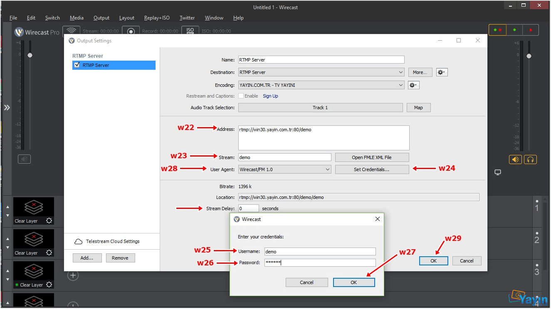Screen dimensions: 551x309
Task: Click Add... button in Output Settings
Action: coord(87,258)
